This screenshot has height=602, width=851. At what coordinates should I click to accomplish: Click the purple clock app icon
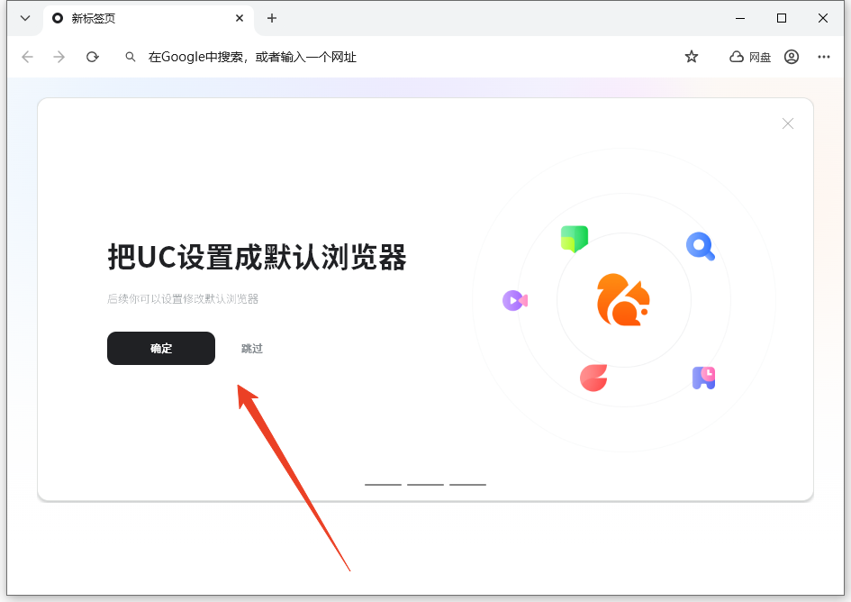tap(702, 378)
